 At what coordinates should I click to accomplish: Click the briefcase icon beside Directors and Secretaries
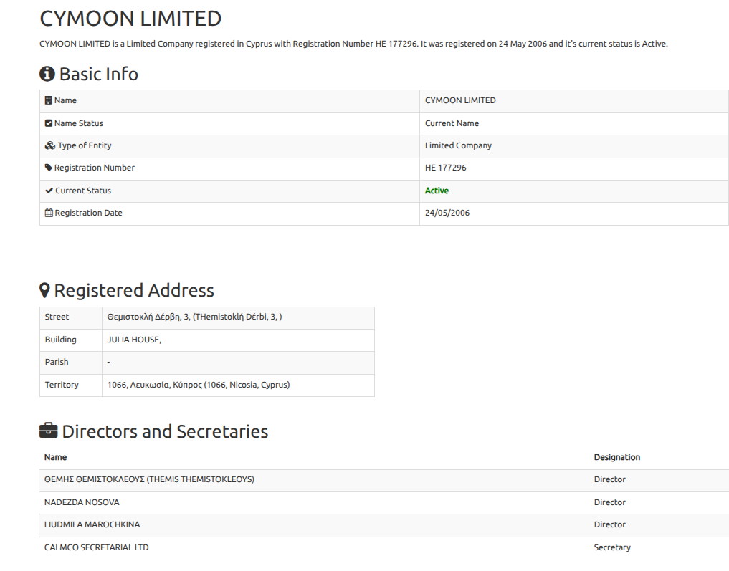point(49,431)
